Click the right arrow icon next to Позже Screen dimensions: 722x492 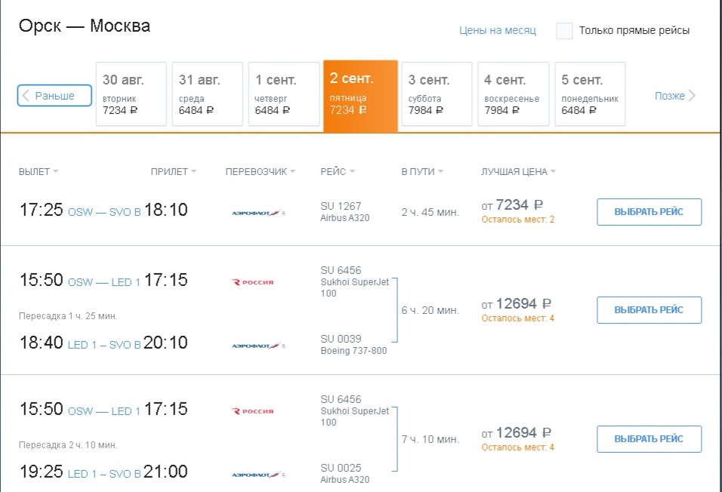click(x=693, y=94)
